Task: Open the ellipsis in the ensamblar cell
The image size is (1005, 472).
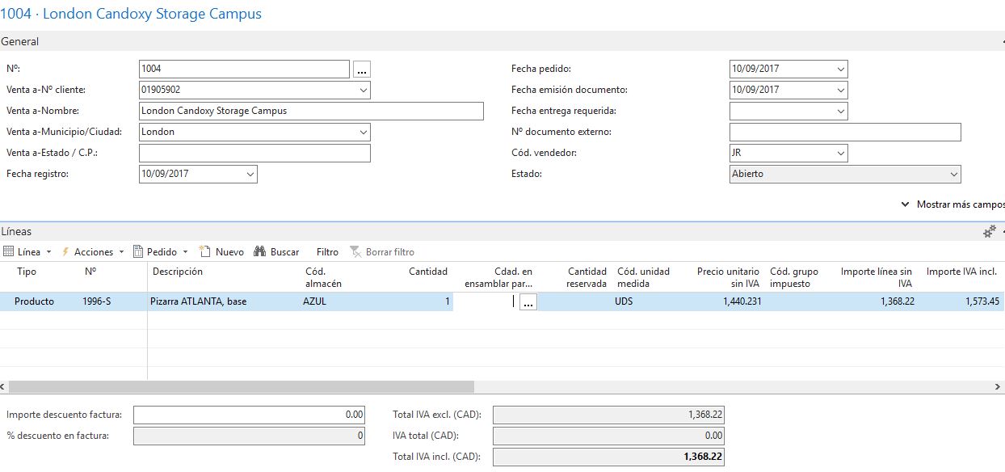Action: click(x=529, y=301)
